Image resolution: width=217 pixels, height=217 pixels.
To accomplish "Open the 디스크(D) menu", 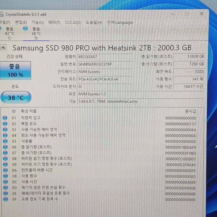I will pos(73,23).
